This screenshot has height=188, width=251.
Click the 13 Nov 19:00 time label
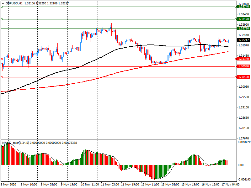(191, 185)
